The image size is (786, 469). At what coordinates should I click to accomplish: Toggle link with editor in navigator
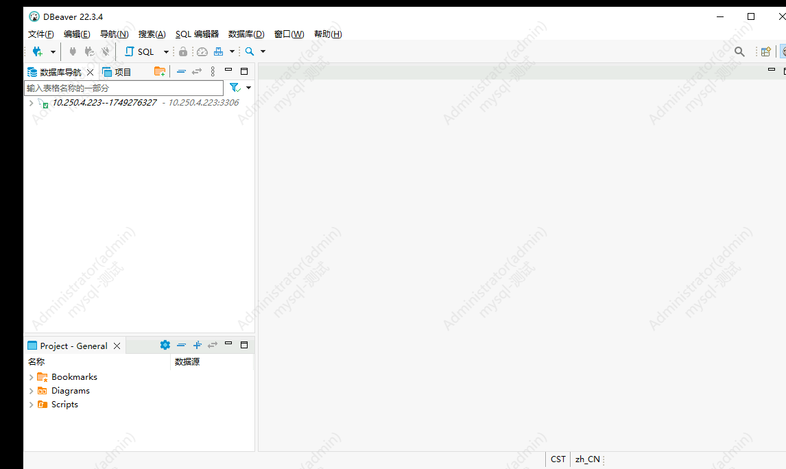point(197,71)
